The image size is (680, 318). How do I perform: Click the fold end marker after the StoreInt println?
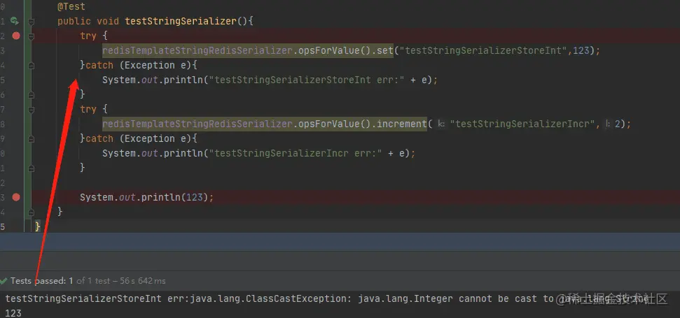coord(31,94)
